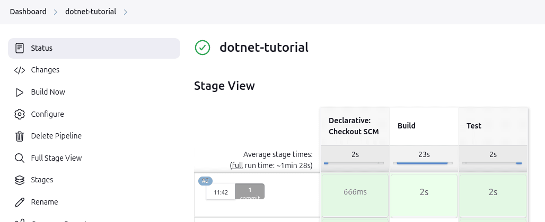Open the Full Stage View menu item
Viewport: 545px width, 222px height.
(56, 158)
